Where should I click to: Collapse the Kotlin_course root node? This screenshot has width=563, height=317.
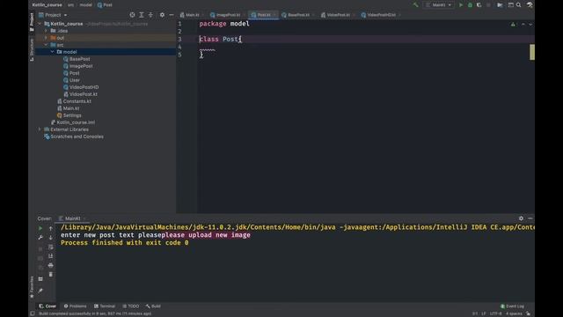[x=40, y=24]
